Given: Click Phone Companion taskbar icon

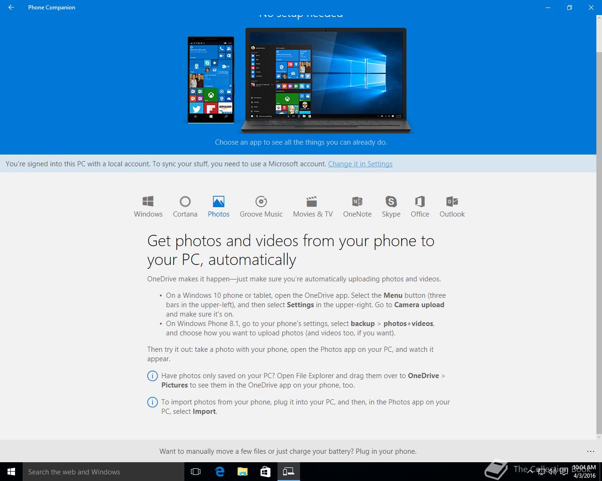Looking at the screenshot, I should click(288, 472).
